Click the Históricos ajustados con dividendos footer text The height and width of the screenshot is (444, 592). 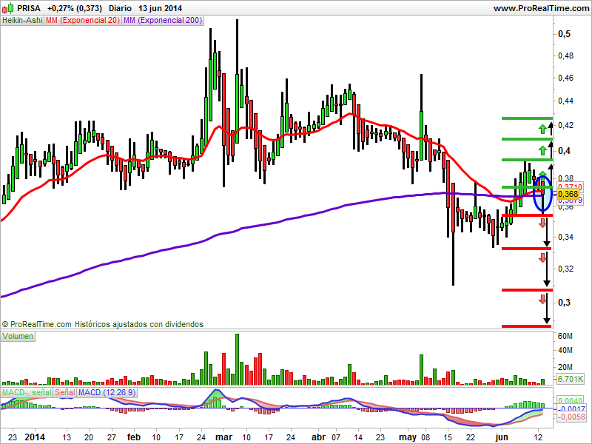[x=139, y=324]
